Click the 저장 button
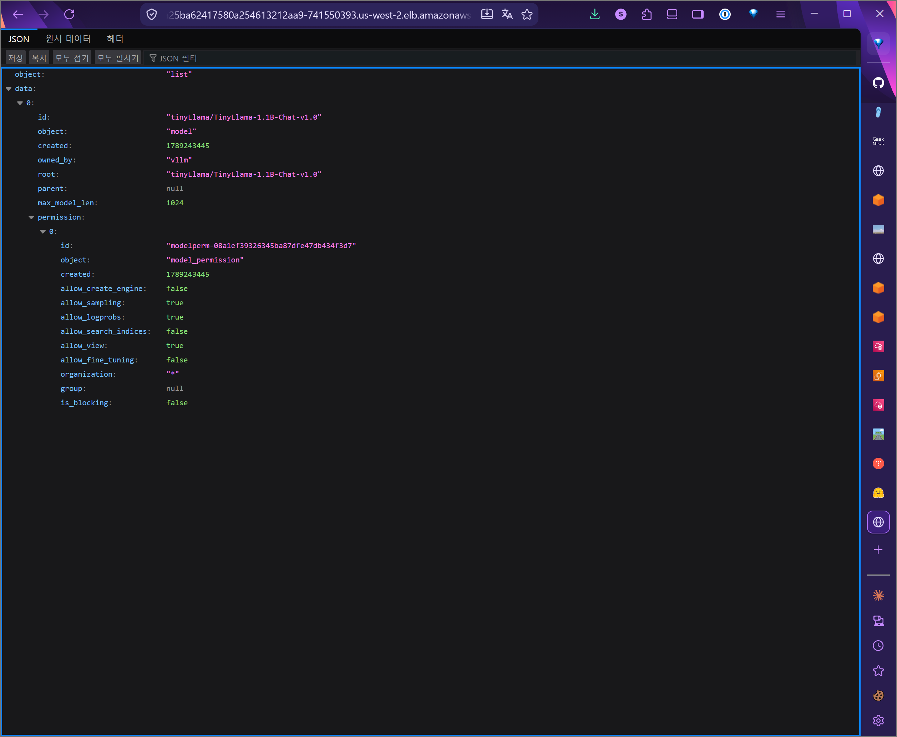Viewport: 897px width, 737px height. click(x=16, y=58)
